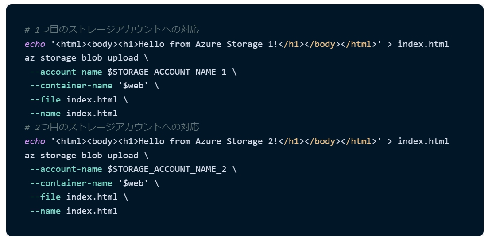The image size is (488, 239).
Task: Click --account-name flag before $STORAGE_ACCOUNT_NAME_1
Action: [x=66, y=72]
